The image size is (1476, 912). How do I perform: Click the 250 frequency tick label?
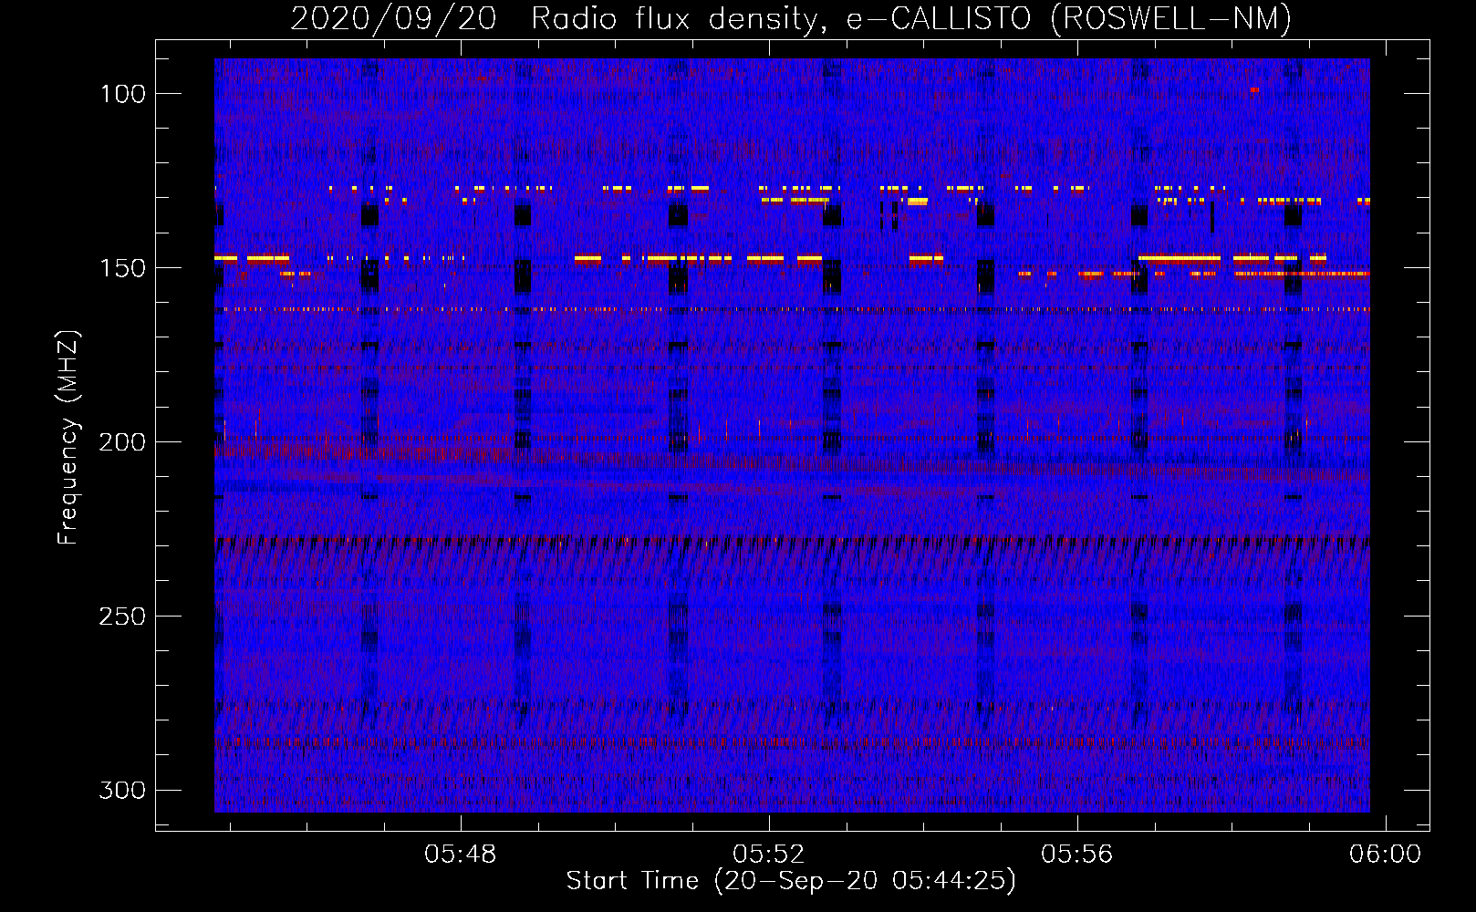pyautogui.click(x=122, y=617)
